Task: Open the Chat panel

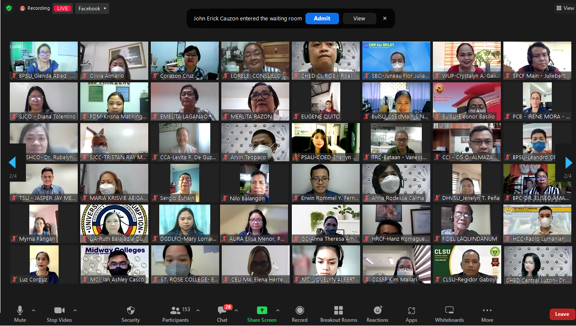Action: pyautogui.click(x=222, y=314)
